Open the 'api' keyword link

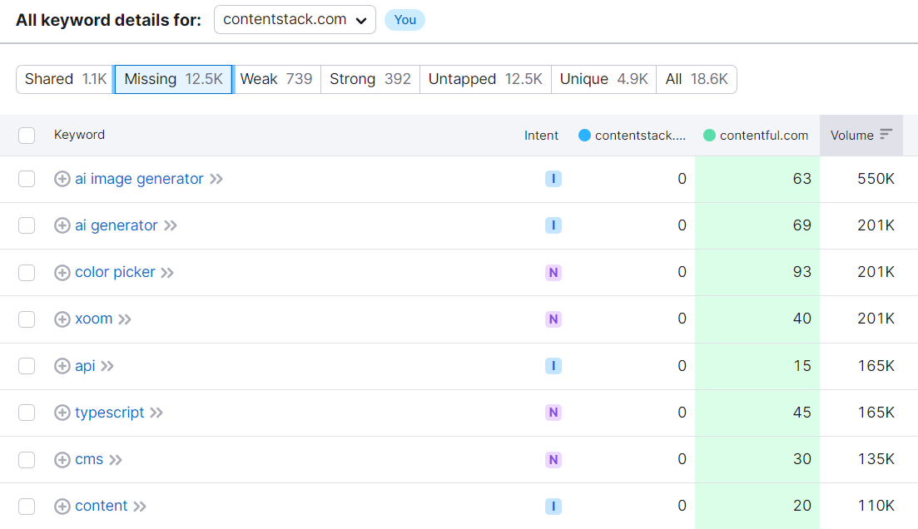(85, 366)
